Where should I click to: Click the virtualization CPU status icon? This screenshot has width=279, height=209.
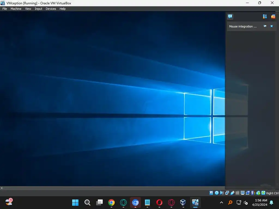tap(253, 193)
